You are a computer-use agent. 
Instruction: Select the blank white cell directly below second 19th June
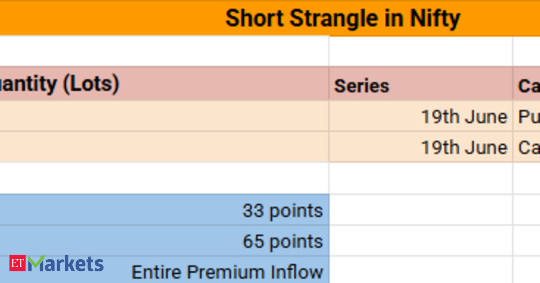421,178
